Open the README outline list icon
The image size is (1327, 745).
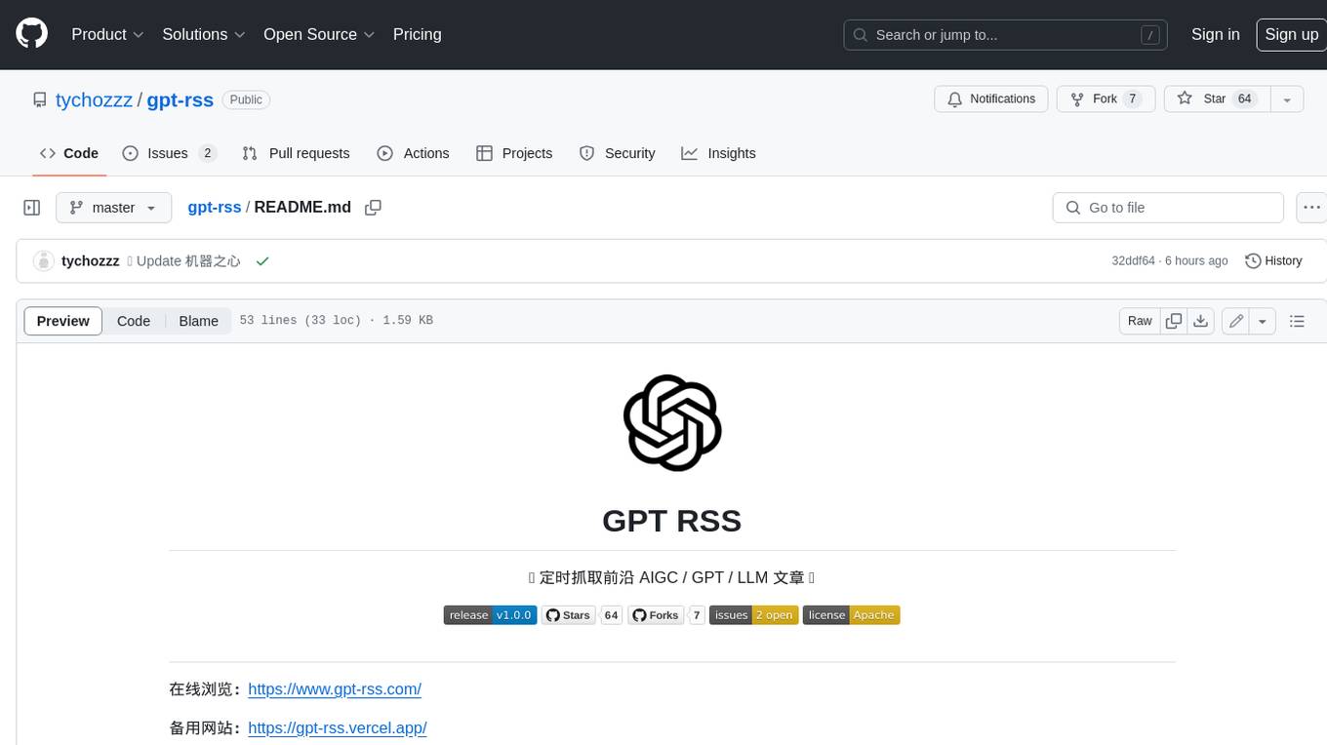pos(1297,321)
